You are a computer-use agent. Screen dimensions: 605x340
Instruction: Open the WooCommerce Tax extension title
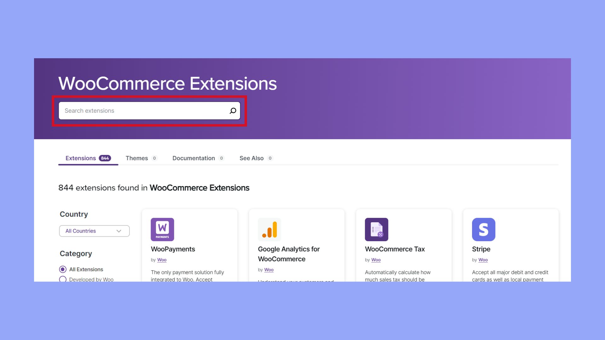[395, 249]
